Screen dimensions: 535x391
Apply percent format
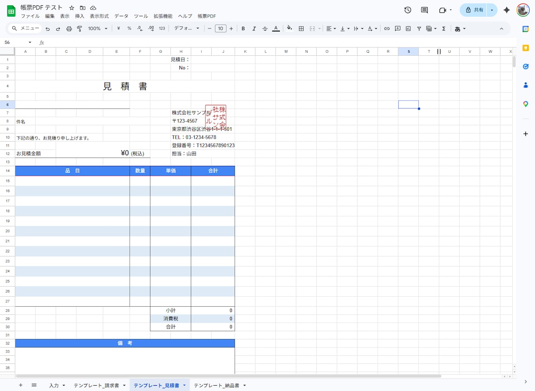click(129, 29)
